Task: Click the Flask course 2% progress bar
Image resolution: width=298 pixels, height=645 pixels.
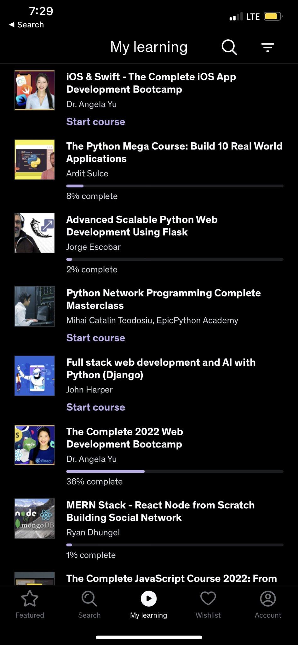Action: (175, 260)
